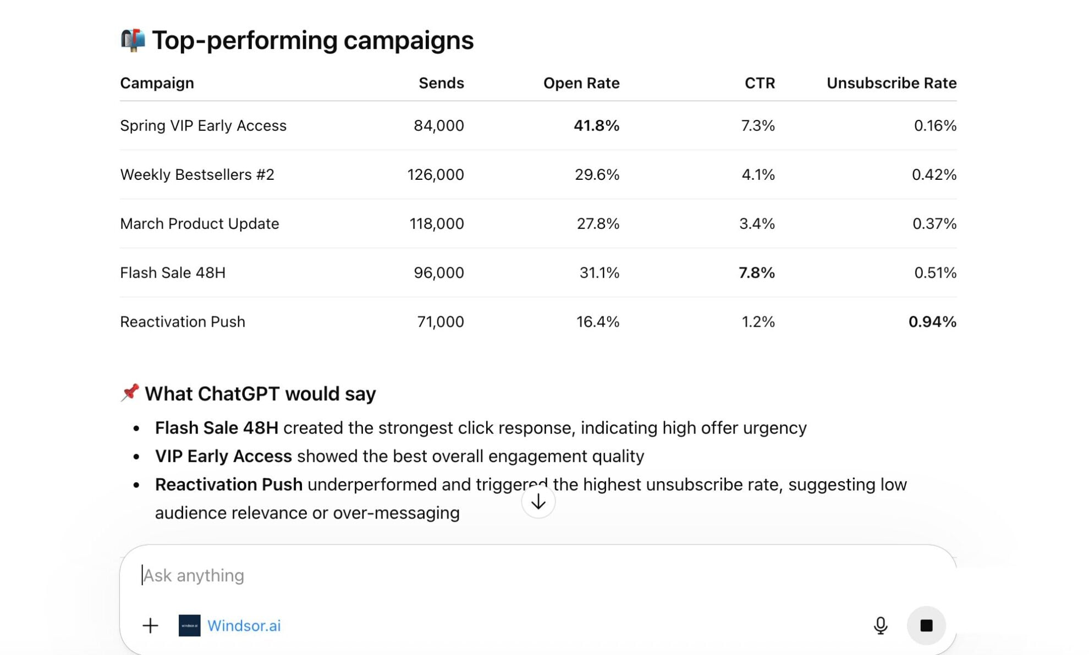This screenshot has height=655, width=1089.
Task: Click the Open Rate column header
Action: click(581, 82)
